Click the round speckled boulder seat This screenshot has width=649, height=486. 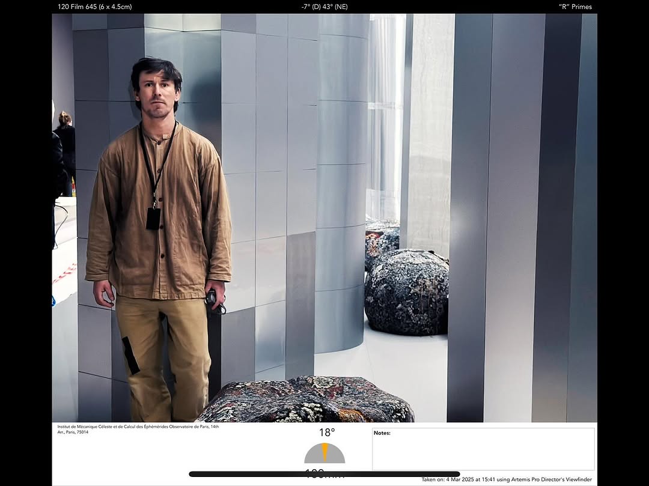(x=406, y=291)
